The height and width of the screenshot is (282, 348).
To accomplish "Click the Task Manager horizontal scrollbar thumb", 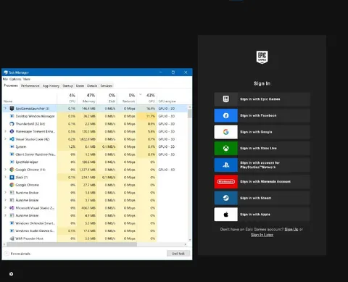I will tap(72, 244).
